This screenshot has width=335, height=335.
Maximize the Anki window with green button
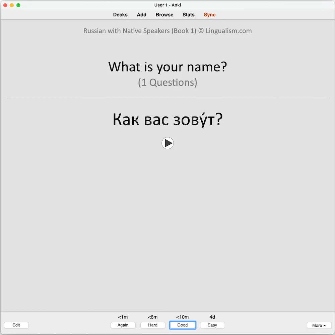coord(18,5)
